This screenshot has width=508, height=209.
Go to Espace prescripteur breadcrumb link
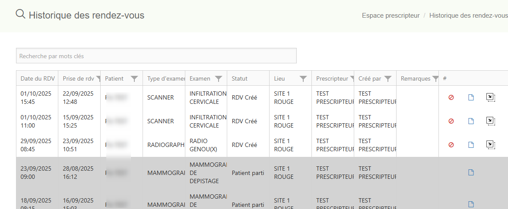click(391, 16)
